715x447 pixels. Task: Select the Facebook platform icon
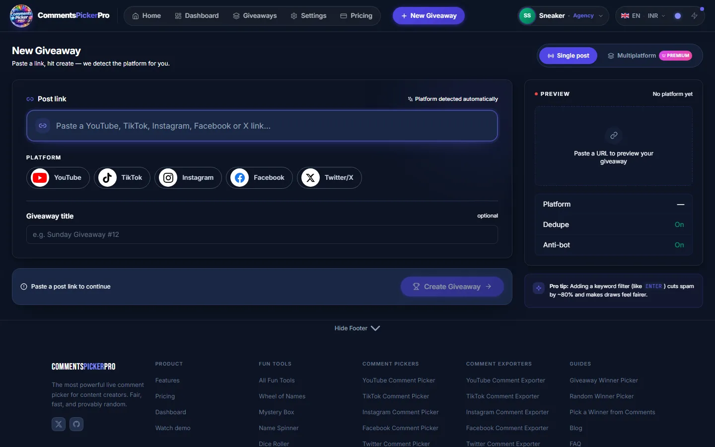click(x=240, y=178)
